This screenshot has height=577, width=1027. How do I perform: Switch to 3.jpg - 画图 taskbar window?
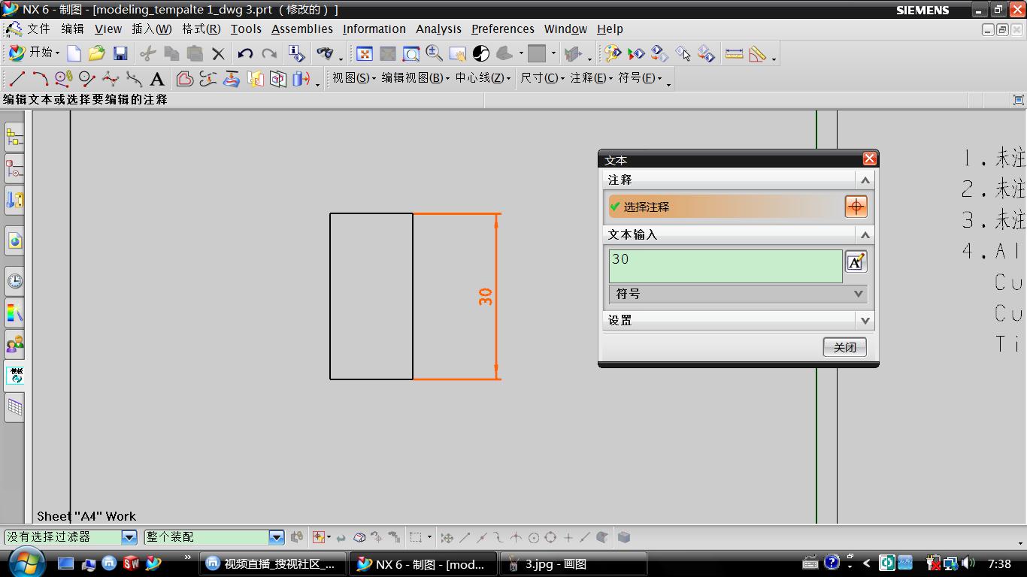coord(573,563)
